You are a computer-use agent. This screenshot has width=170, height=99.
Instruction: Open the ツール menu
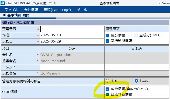(x=82, y=10)
